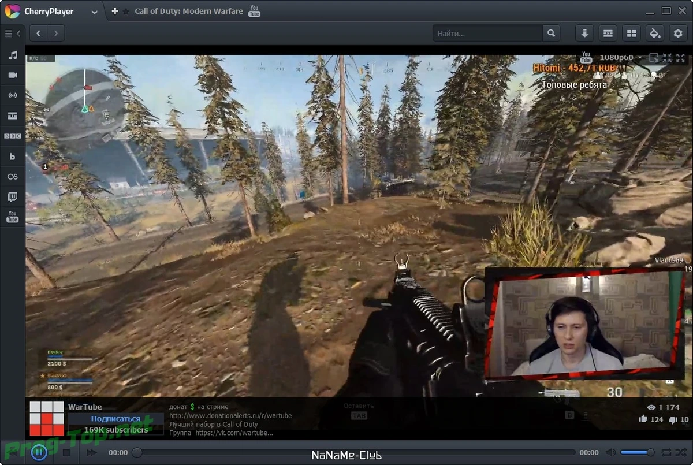Collapse the sidebar with the left chevron
693x465 pixels.
coord(18,34)
